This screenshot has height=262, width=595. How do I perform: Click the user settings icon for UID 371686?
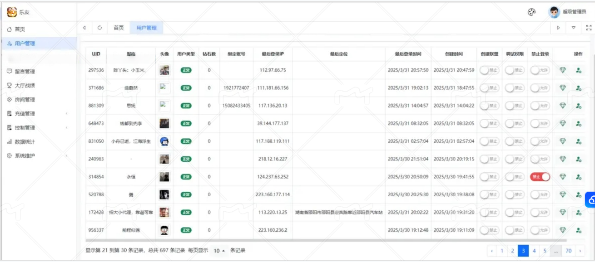[578, 88]
